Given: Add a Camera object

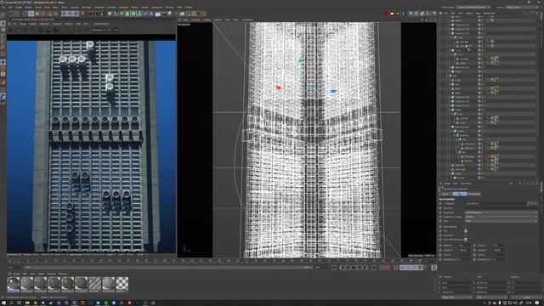Looking at the screenshot, I should (x=163, y=14).
